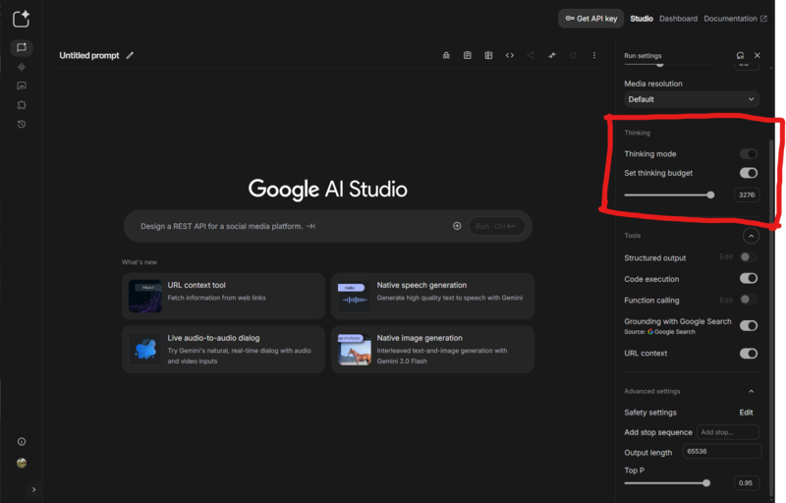Open the Live audio-to-audio dialog card
This screenshot has width=786, height=503.
click(x=223, y=349)
